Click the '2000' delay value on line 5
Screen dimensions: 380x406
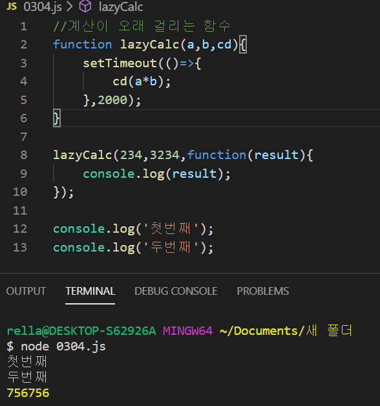112,100
